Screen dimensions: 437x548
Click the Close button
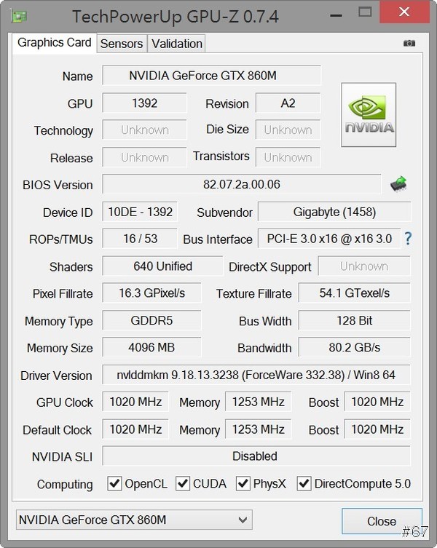382,521
